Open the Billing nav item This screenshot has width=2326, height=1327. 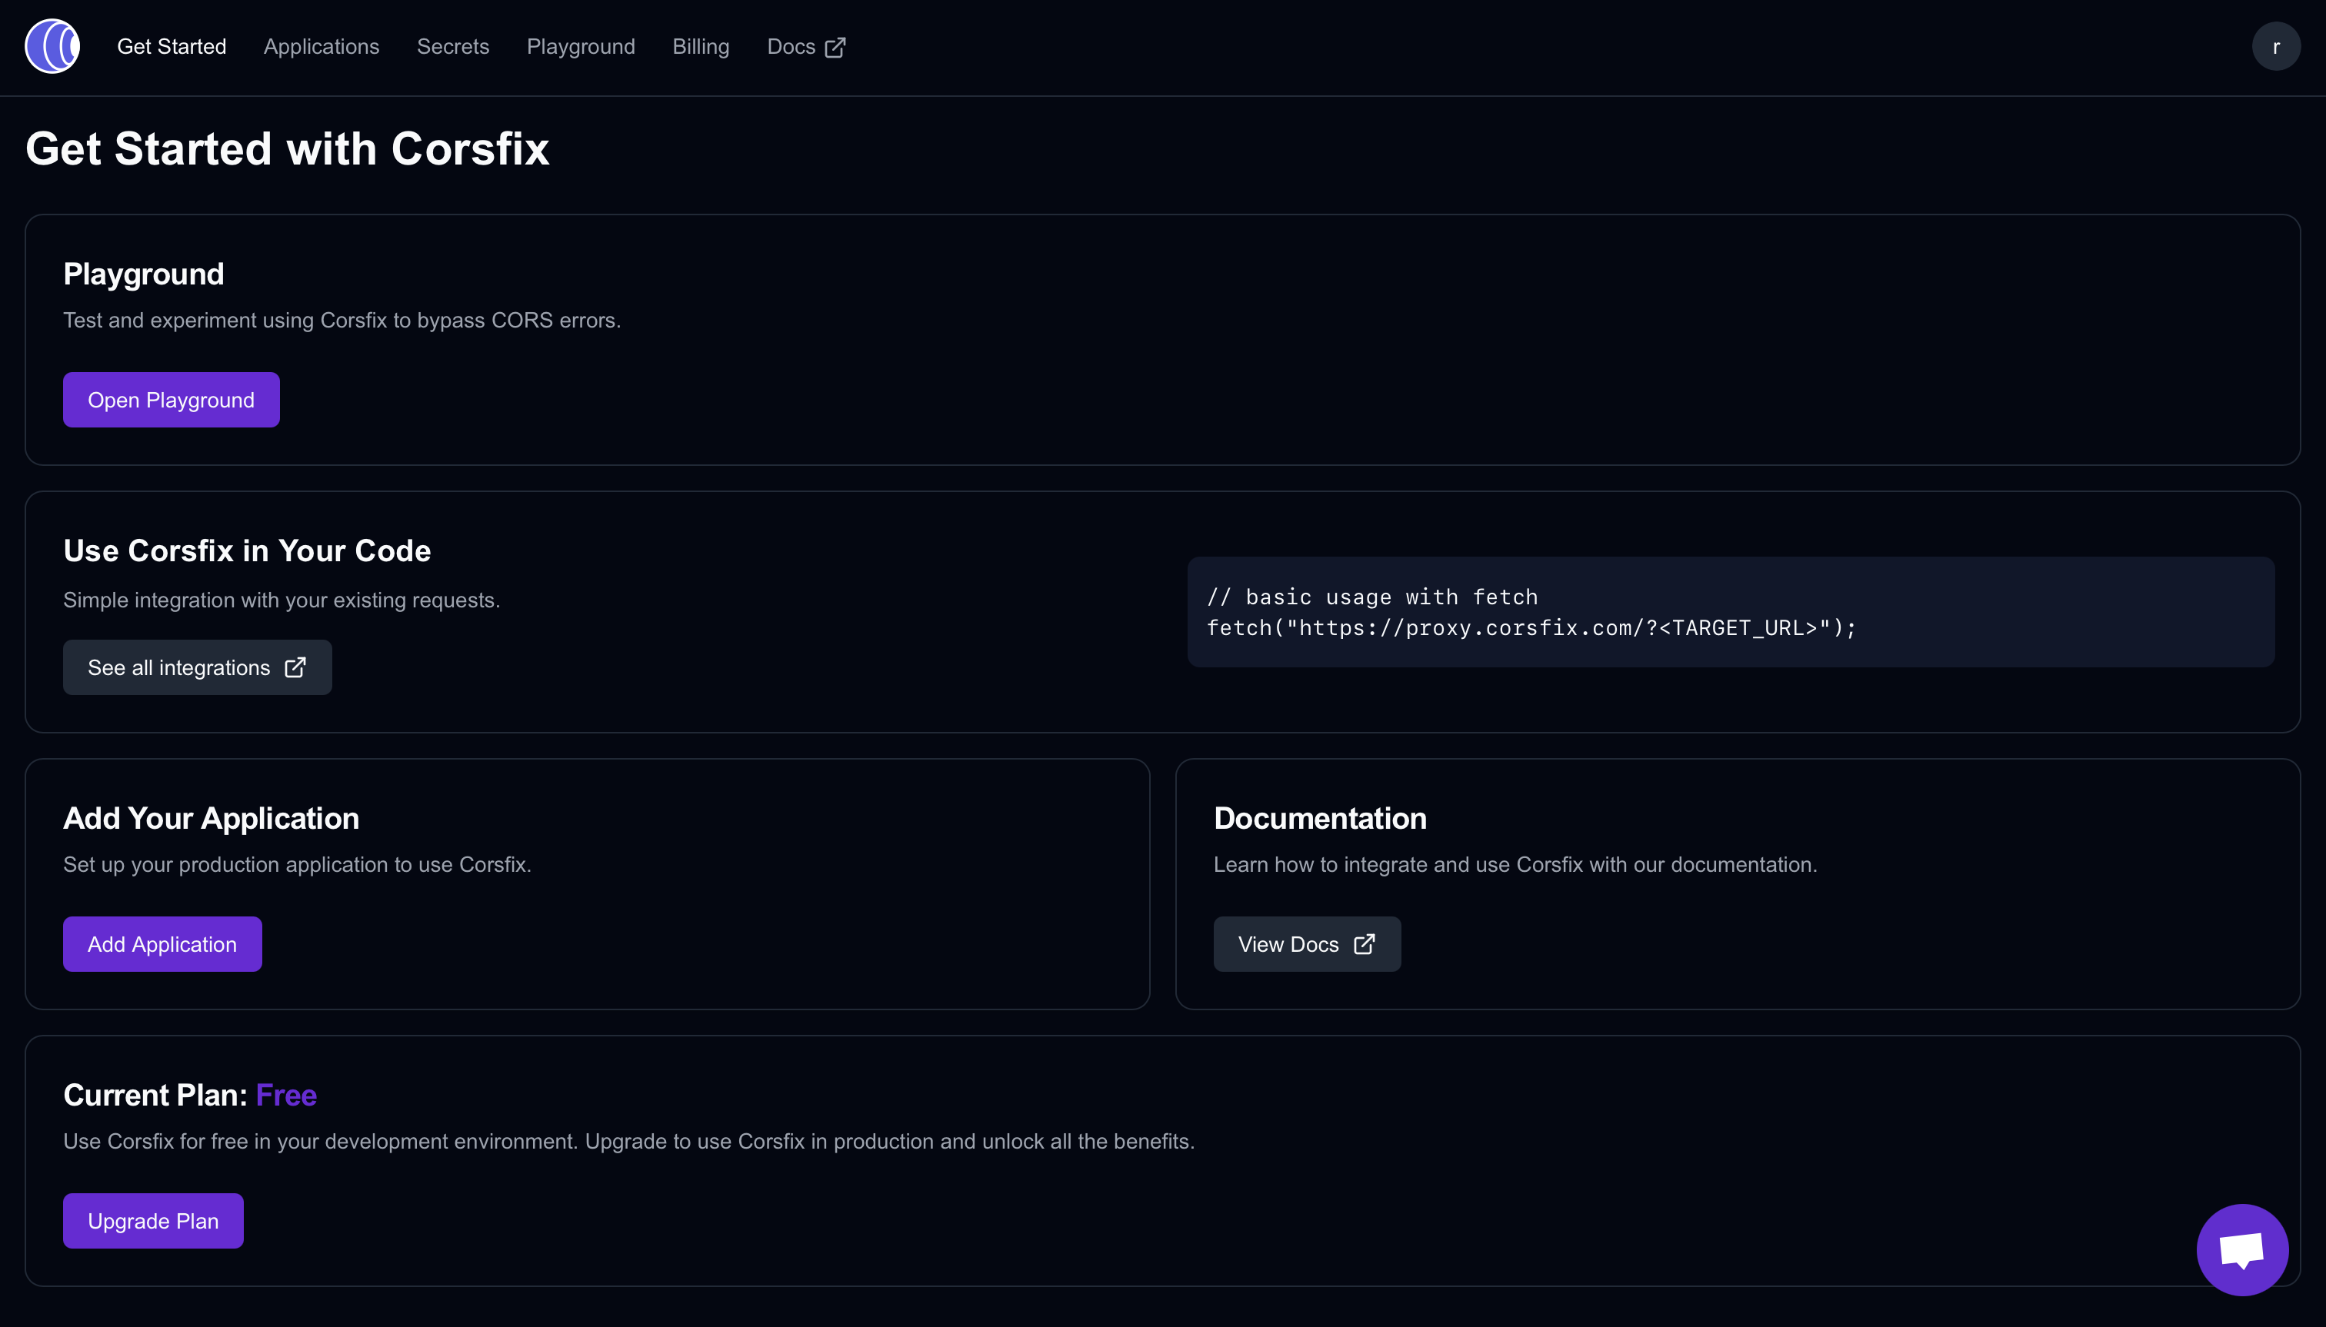point(701,46)
